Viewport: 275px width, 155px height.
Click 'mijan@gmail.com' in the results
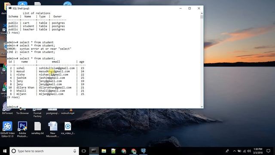[51, 94]
